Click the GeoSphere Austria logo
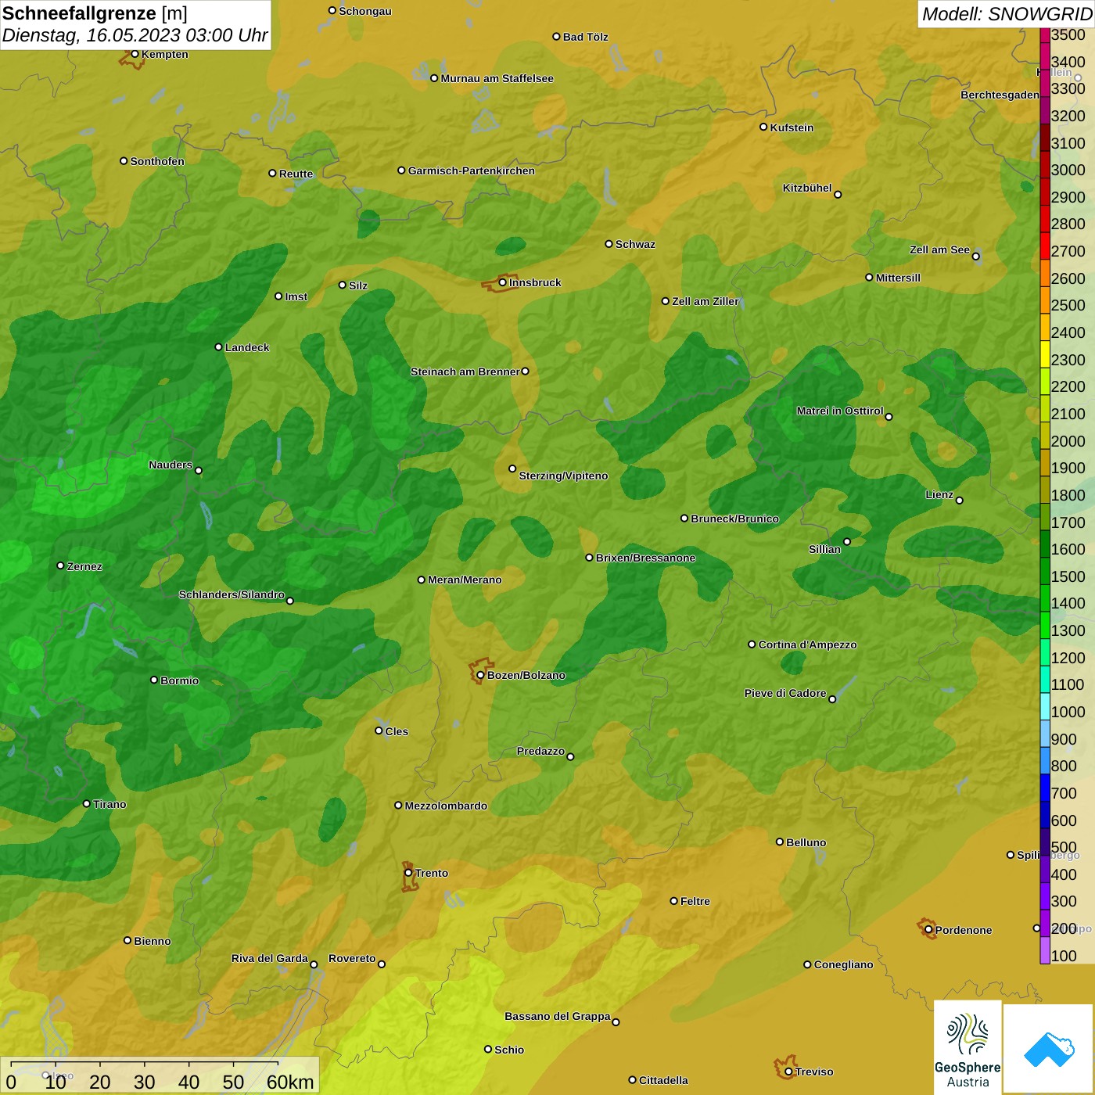The height and width of the screenshot is (1095, 1095). click(968, 1047)
